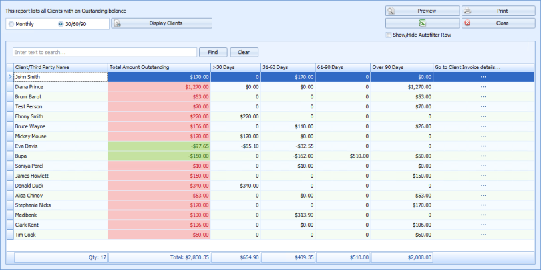Click Display Clients button
Image resolution: width=541 pixels, height=270 pixels.
(x=162, y=23)
